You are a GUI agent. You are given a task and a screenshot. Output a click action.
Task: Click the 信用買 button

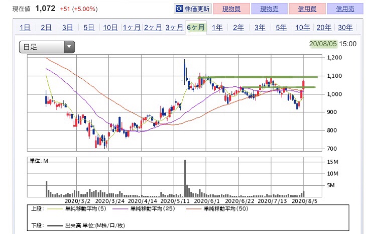(307, 9)
